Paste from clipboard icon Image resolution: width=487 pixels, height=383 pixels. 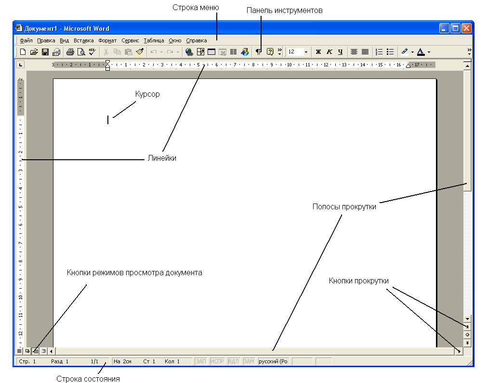tap(128, 52)
